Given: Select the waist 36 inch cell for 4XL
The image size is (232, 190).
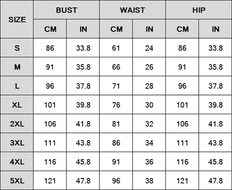Looking at the screenshot, I should click(x=149, y=162).
